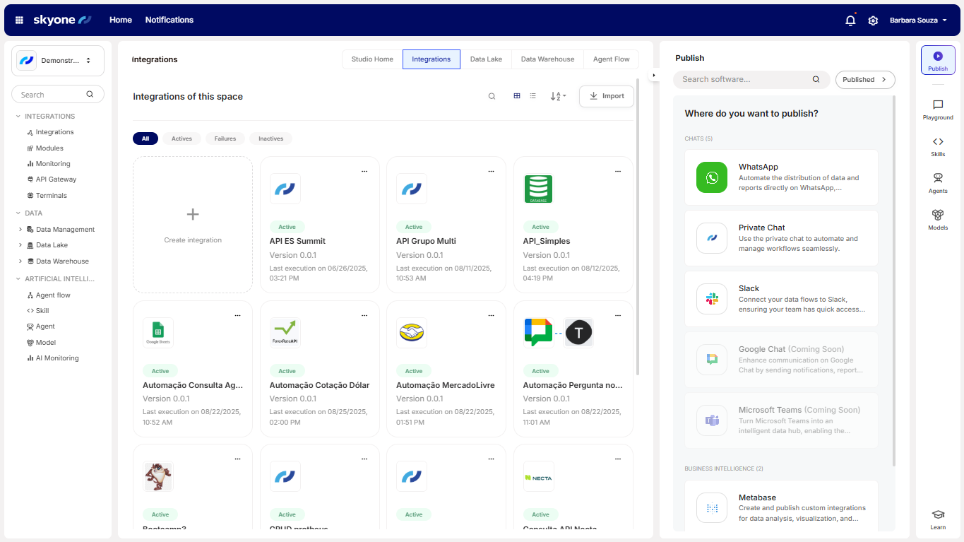964x542 pixels.
Task: Expand the Data Management tree item
Action: coord(20,230)
